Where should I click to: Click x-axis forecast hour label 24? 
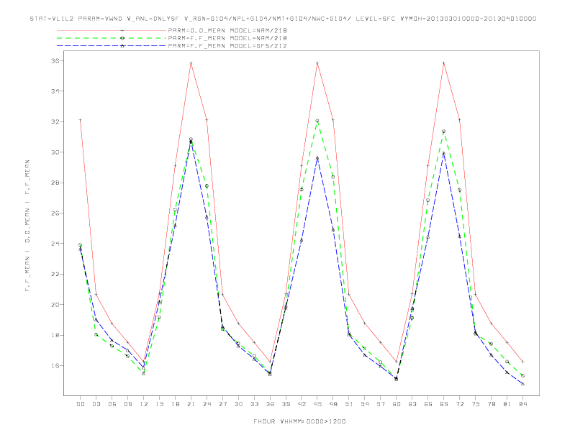(x=207, y=404)
